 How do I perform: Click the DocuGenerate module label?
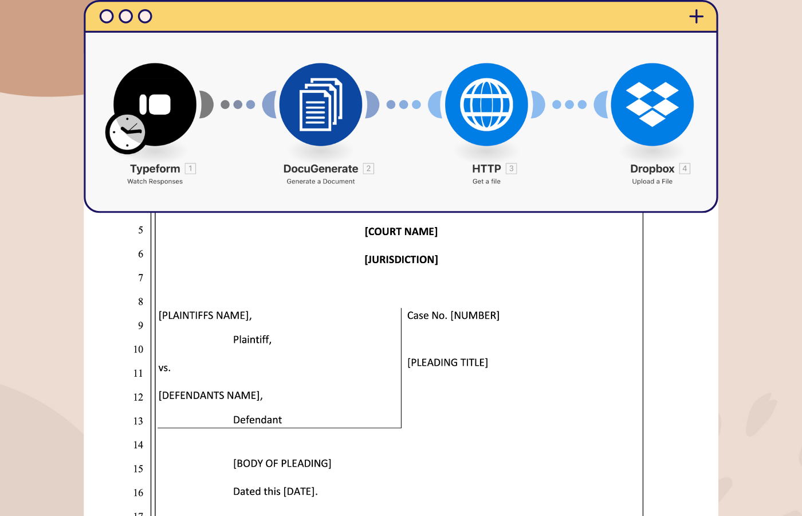click(x=321, y=169)
